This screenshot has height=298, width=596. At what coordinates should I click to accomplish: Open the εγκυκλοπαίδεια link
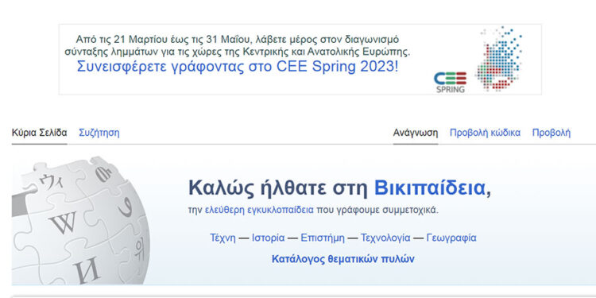point(281,210)
